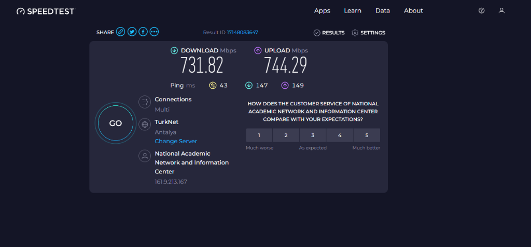Click the Settings gear icon
The width and height of the screenshot is (531, 247).
coord(355,33)
